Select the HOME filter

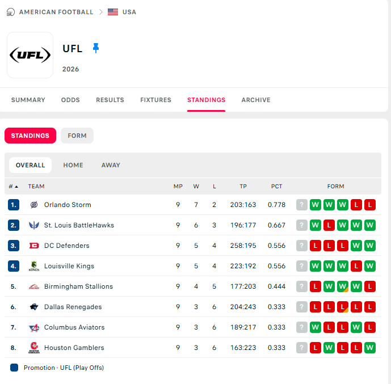pyautogui.click(x=73, y=165)
